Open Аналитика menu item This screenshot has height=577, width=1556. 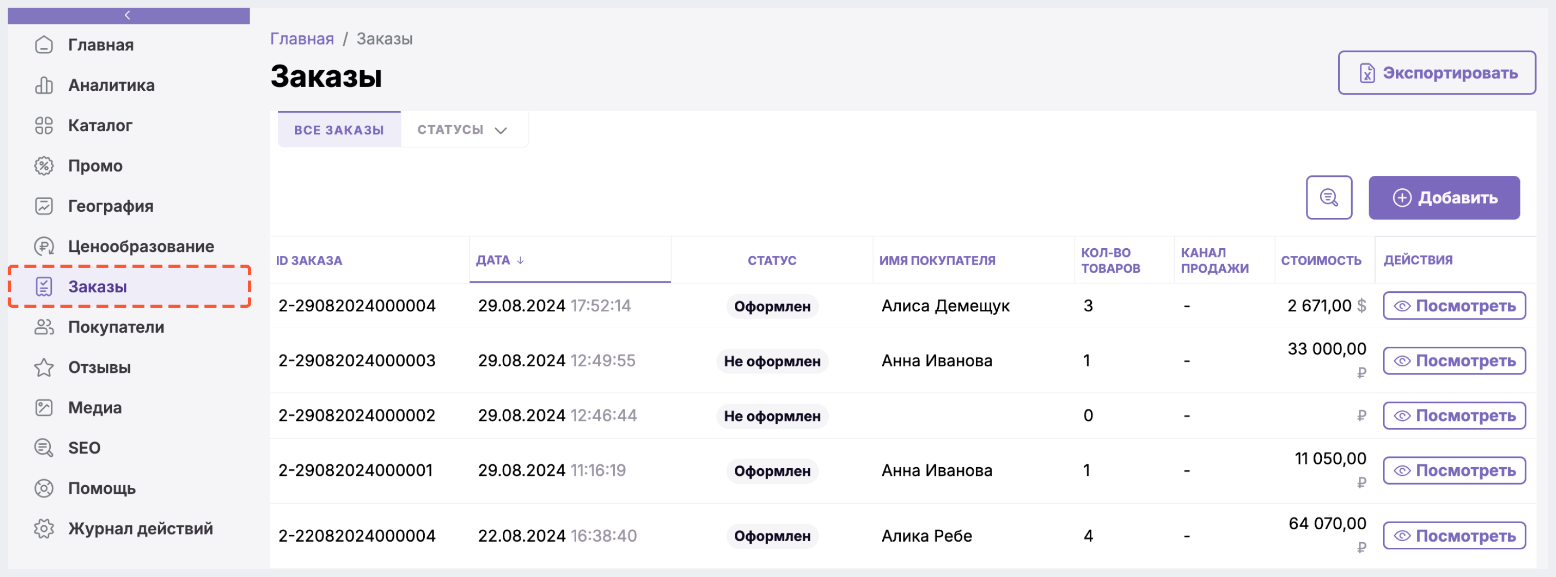point(111,85)
